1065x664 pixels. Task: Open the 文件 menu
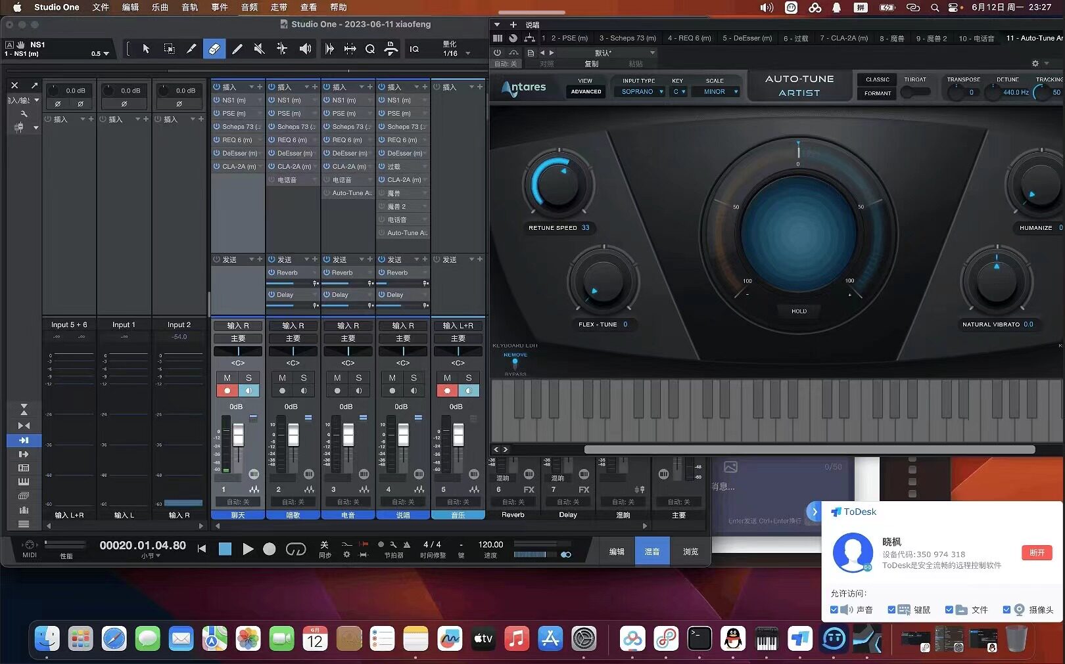(101, 7)
